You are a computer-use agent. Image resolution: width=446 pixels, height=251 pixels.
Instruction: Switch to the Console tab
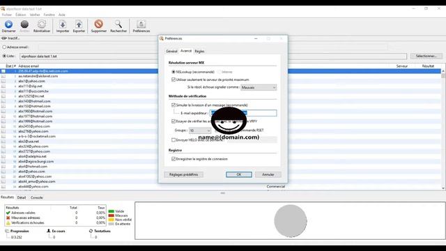[37, 197]
